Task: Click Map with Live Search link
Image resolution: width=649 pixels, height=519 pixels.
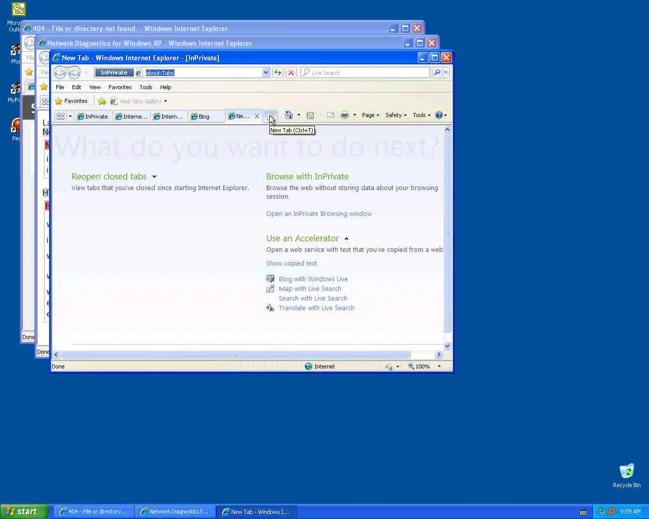Action: tap(310, 289)
